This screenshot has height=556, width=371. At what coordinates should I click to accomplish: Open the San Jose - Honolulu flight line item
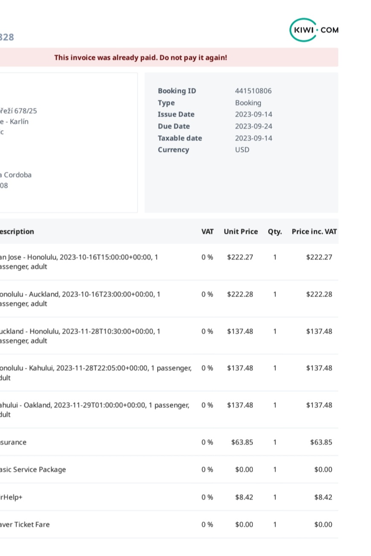click(79, 261)
